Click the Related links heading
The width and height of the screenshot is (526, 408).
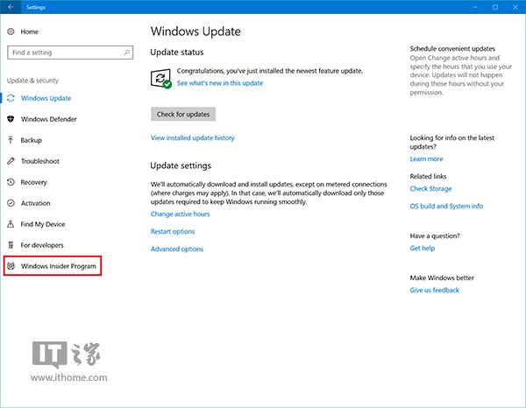(428, 176)
